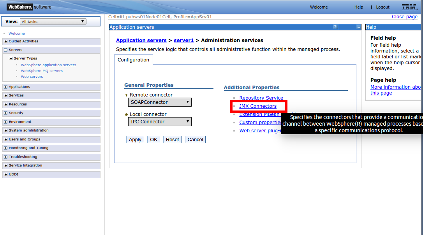Open the Repository Service link

[x=261, y=98]
